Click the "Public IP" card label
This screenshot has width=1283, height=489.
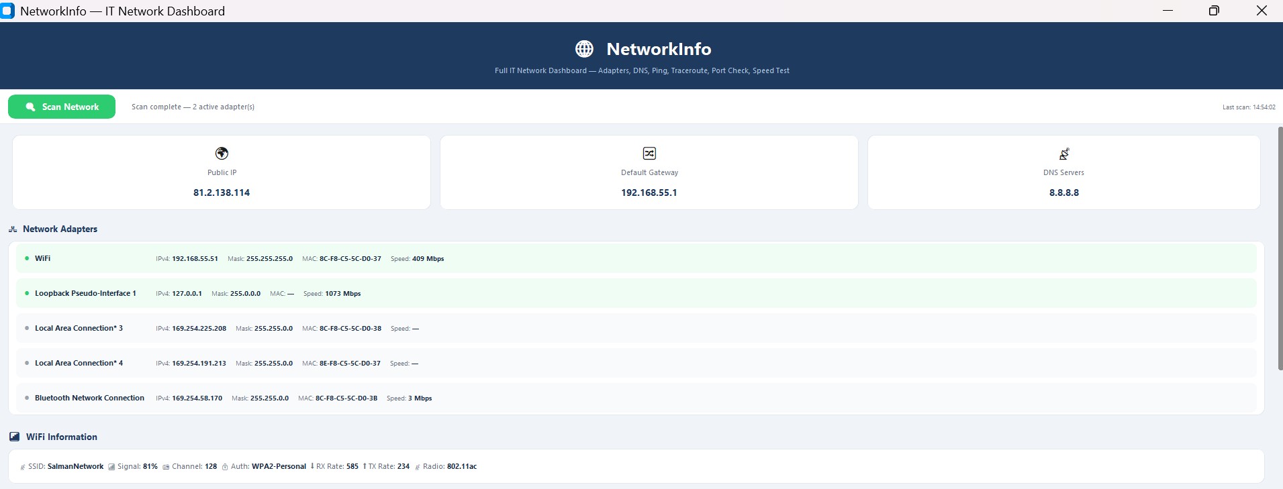coord(222,172)
